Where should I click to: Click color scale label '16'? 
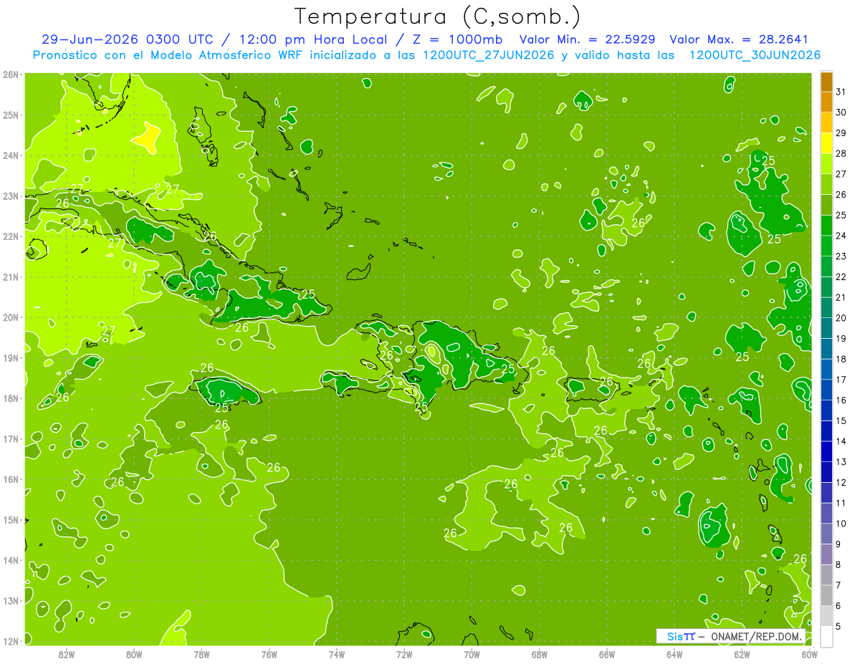click(x=841, y=400)
